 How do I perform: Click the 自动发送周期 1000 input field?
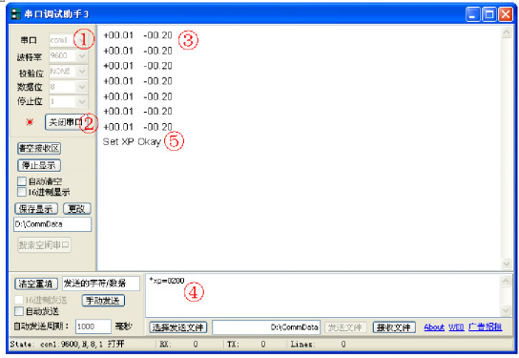coord(93,326)
